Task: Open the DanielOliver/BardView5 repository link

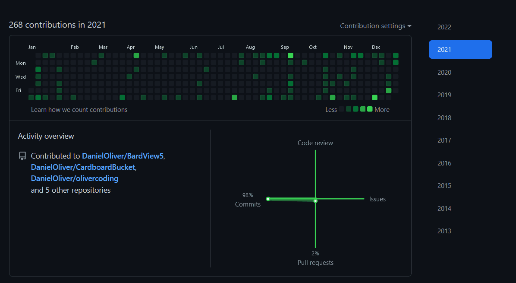Action: (123, 156)
